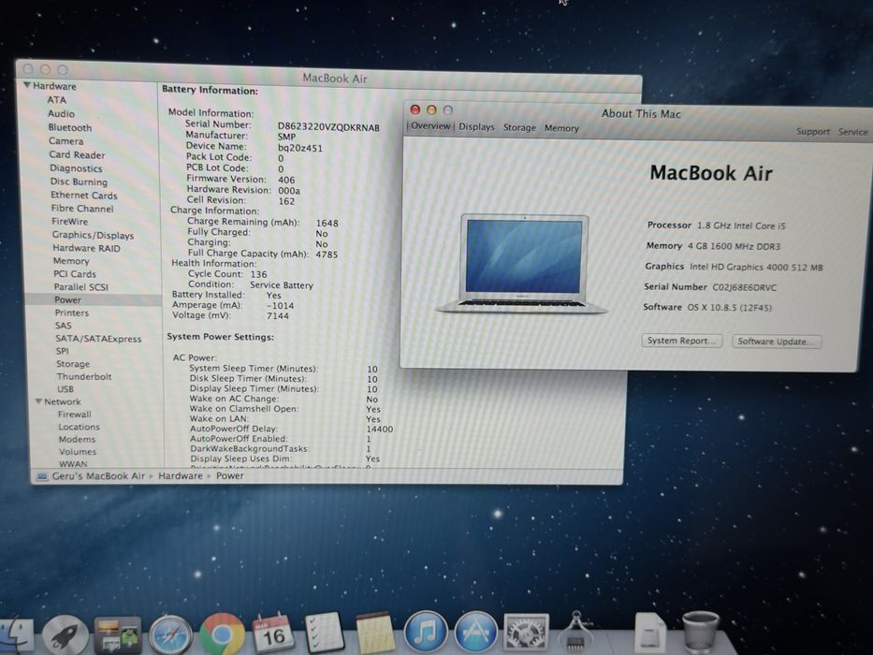Click the OS X 10.8.5 (12F45) version text
The height and width of the screenshot is (655, 873).
click(x=729, y=308)
